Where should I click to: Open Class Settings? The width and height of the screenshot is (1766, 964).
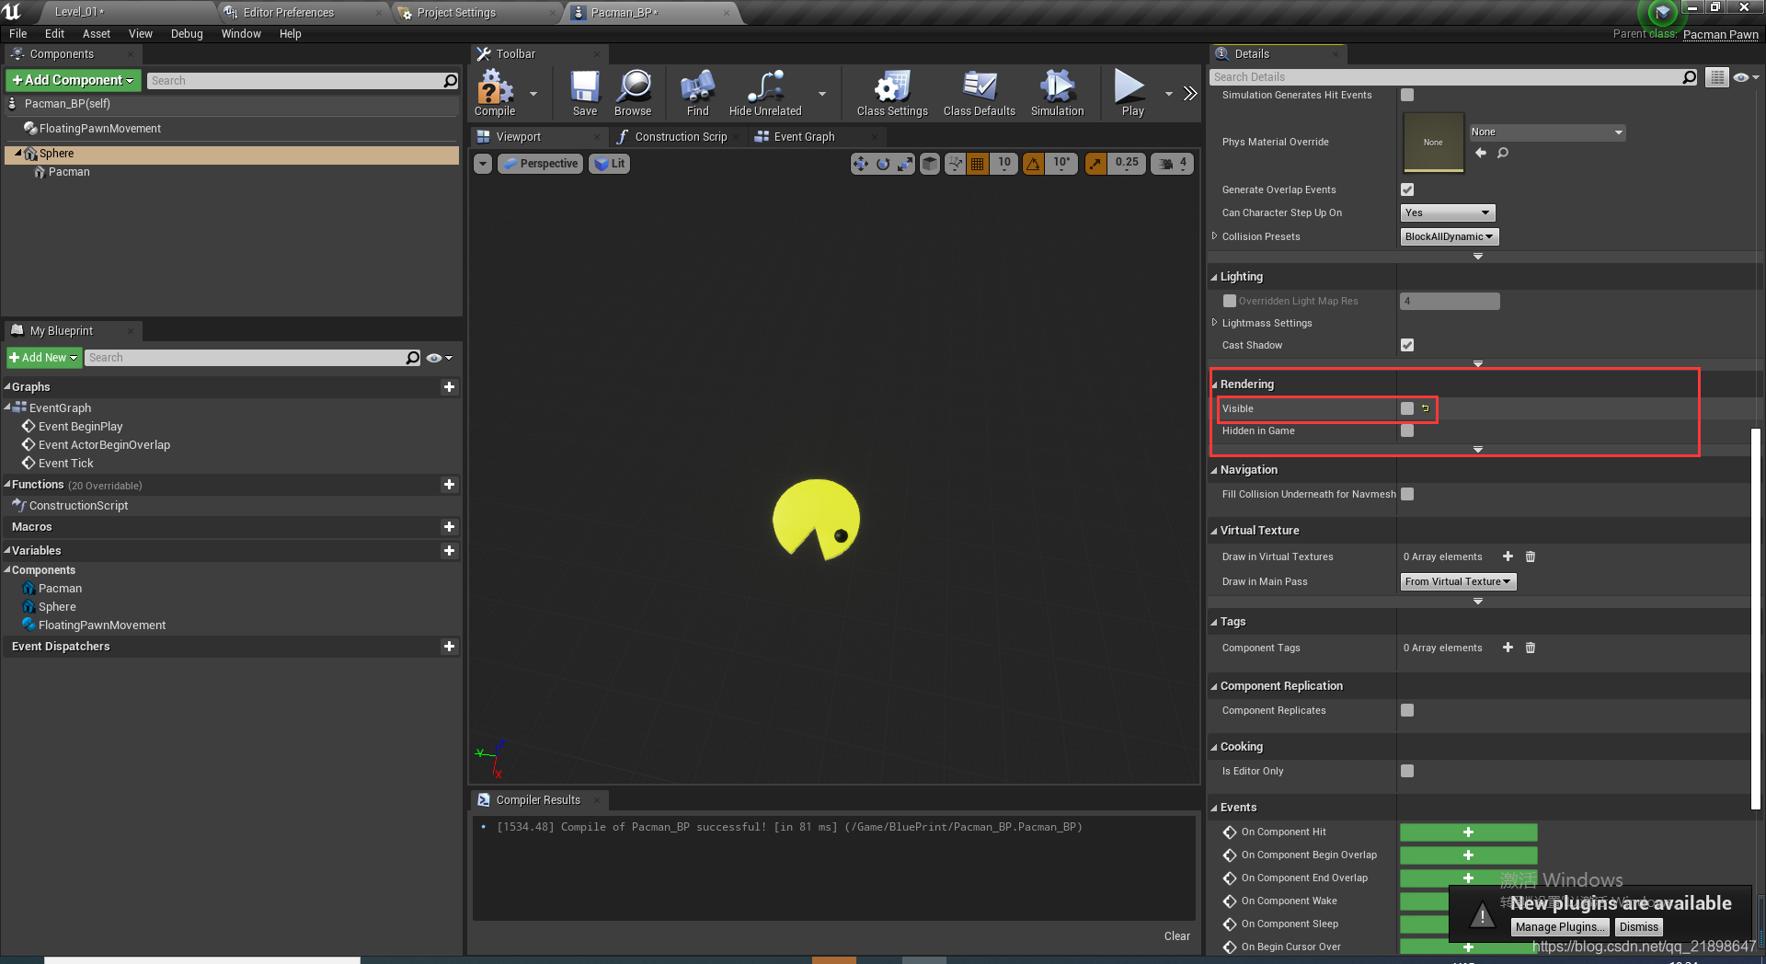pyautogui.click(x=892, y=93)
